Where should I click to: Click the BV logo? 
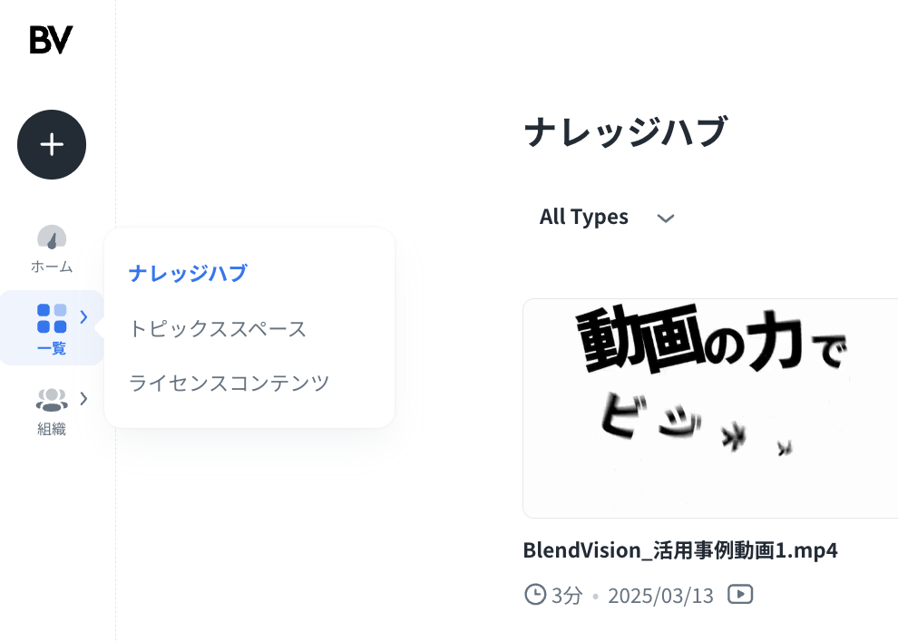(x=51, y=40)
